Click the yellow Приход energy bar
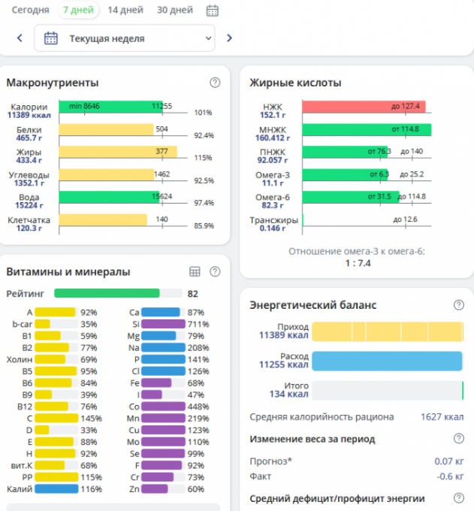Screen dimensions: 474x511 [386, 332]
